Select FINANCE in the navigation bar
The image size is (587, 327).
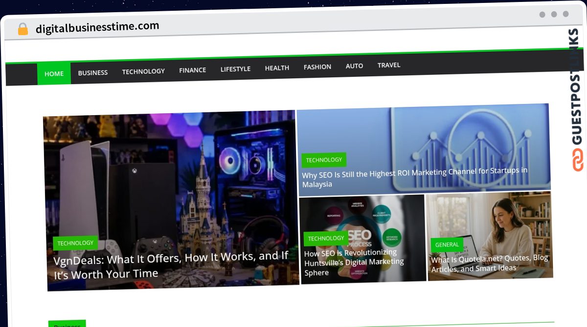pyautogui.click(x=192, y=70)
